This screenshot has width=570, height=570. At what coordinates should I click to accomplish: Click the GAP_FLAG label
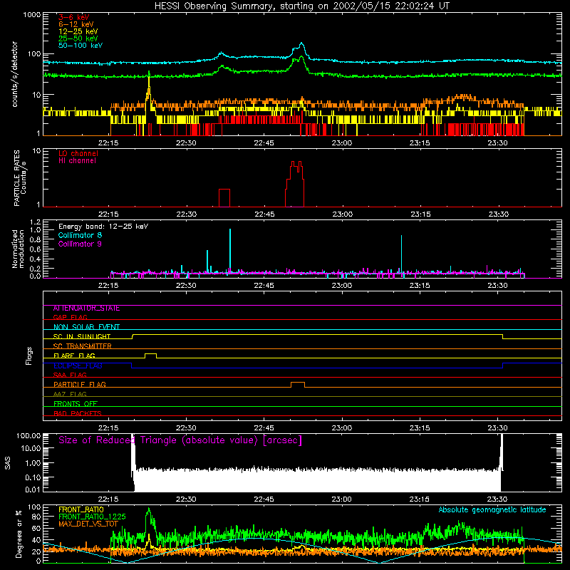(70, 317)
